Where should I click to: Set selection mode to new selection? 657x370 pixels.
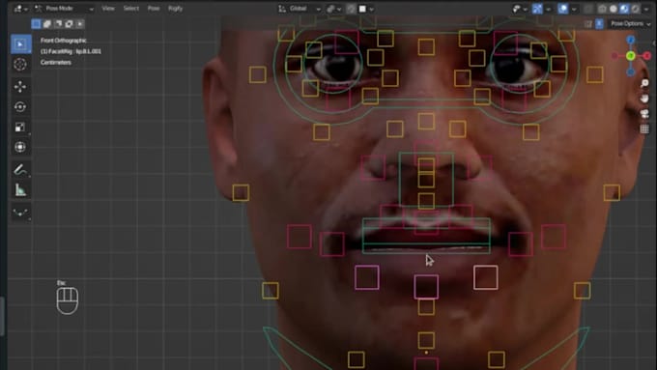tap(36, 24)
